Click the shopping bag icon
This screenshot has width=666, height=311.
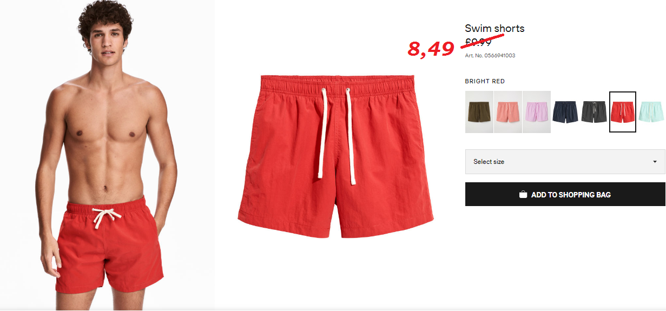tap(523, 194)
